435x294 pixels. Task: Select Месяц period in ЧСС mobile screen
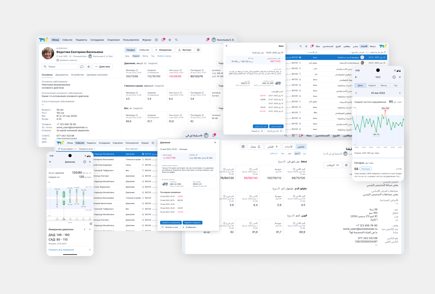[x=383, y=85]
